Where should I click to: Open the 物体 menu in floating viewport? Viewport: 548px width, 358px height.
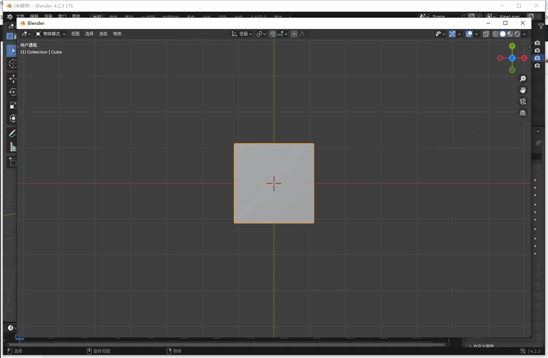117,34
